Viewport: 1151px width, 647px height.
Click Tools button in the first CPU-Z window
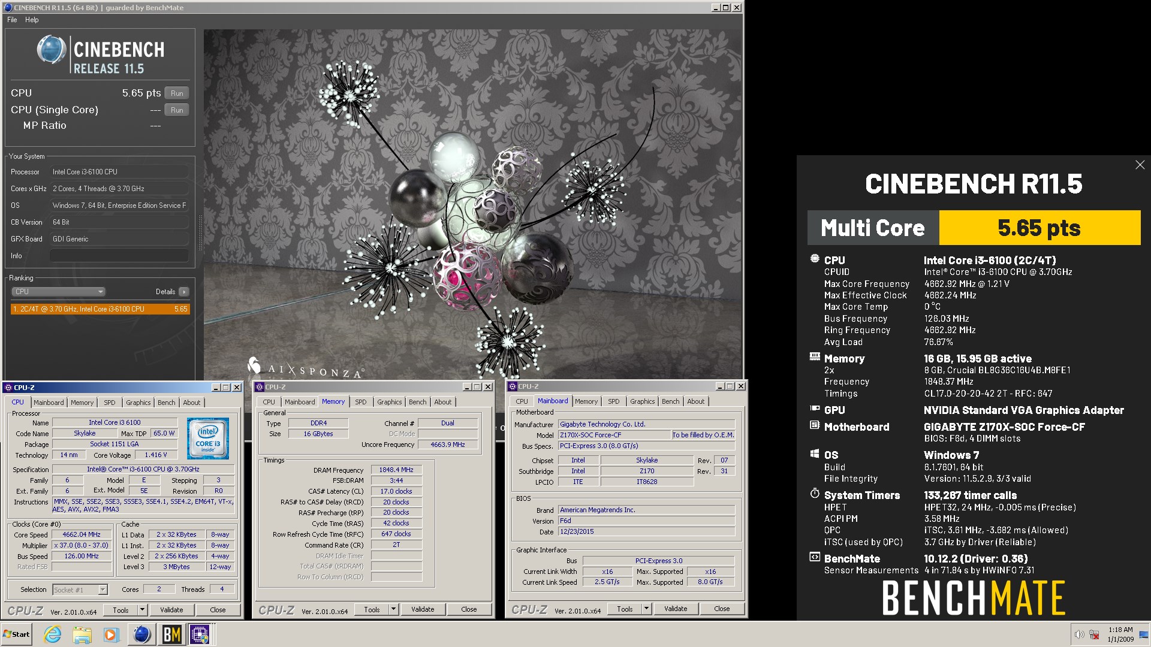pos(120,610)
